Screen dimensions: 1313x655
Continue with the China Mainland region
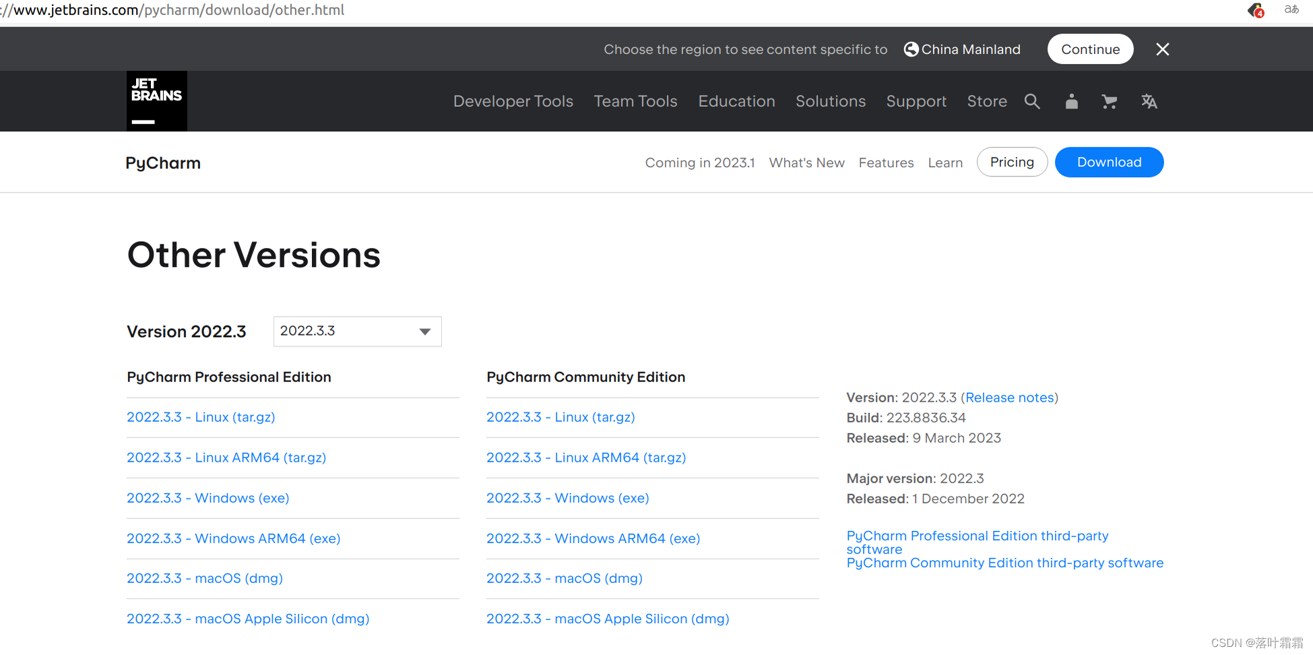click(x=1090, y=49)
